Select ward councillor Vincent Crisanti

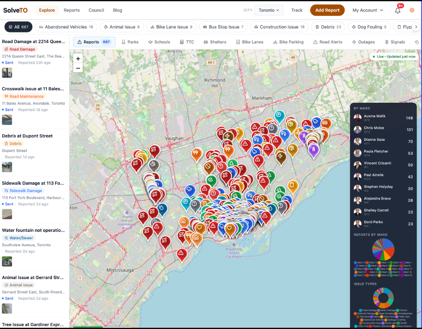coord(383,165)
